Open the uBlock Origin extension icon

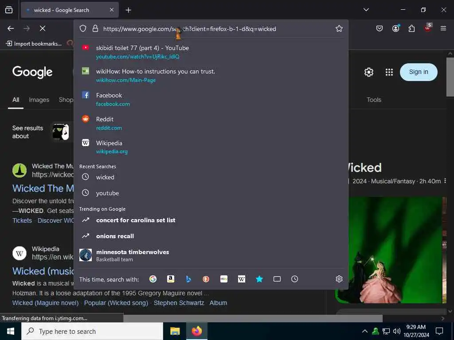click(x=428, y=28)
